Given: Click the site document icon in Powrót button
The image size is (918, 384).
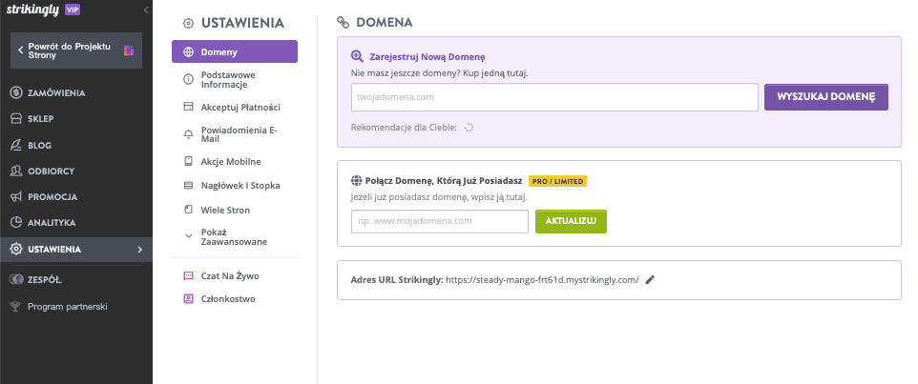Looking at the screenshot, I should pyautogui.click(x=129, y=51).
